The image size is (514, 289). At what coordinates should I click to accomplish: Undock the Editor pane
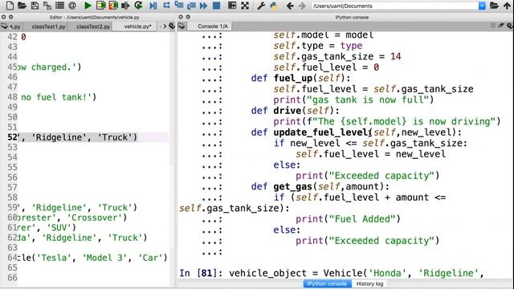(10, 17)
